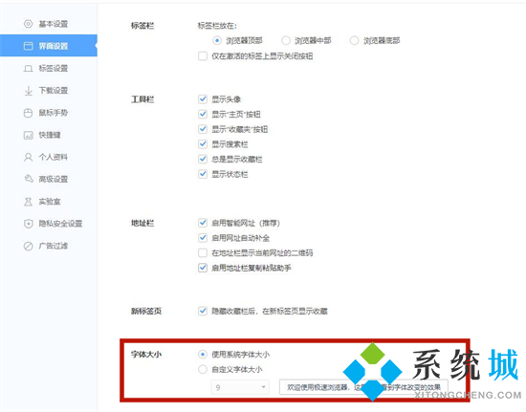Image resolution: width=526 pixels, height=412 pixels.
Task: Check 仅在激活的标签上显示关闭按钮
Action: (x=203, y=55)
